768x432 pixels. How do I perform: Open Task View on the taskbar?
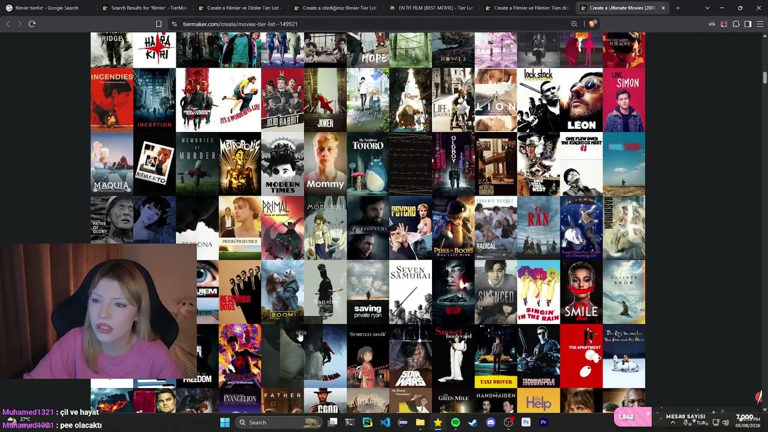(332, 422)
